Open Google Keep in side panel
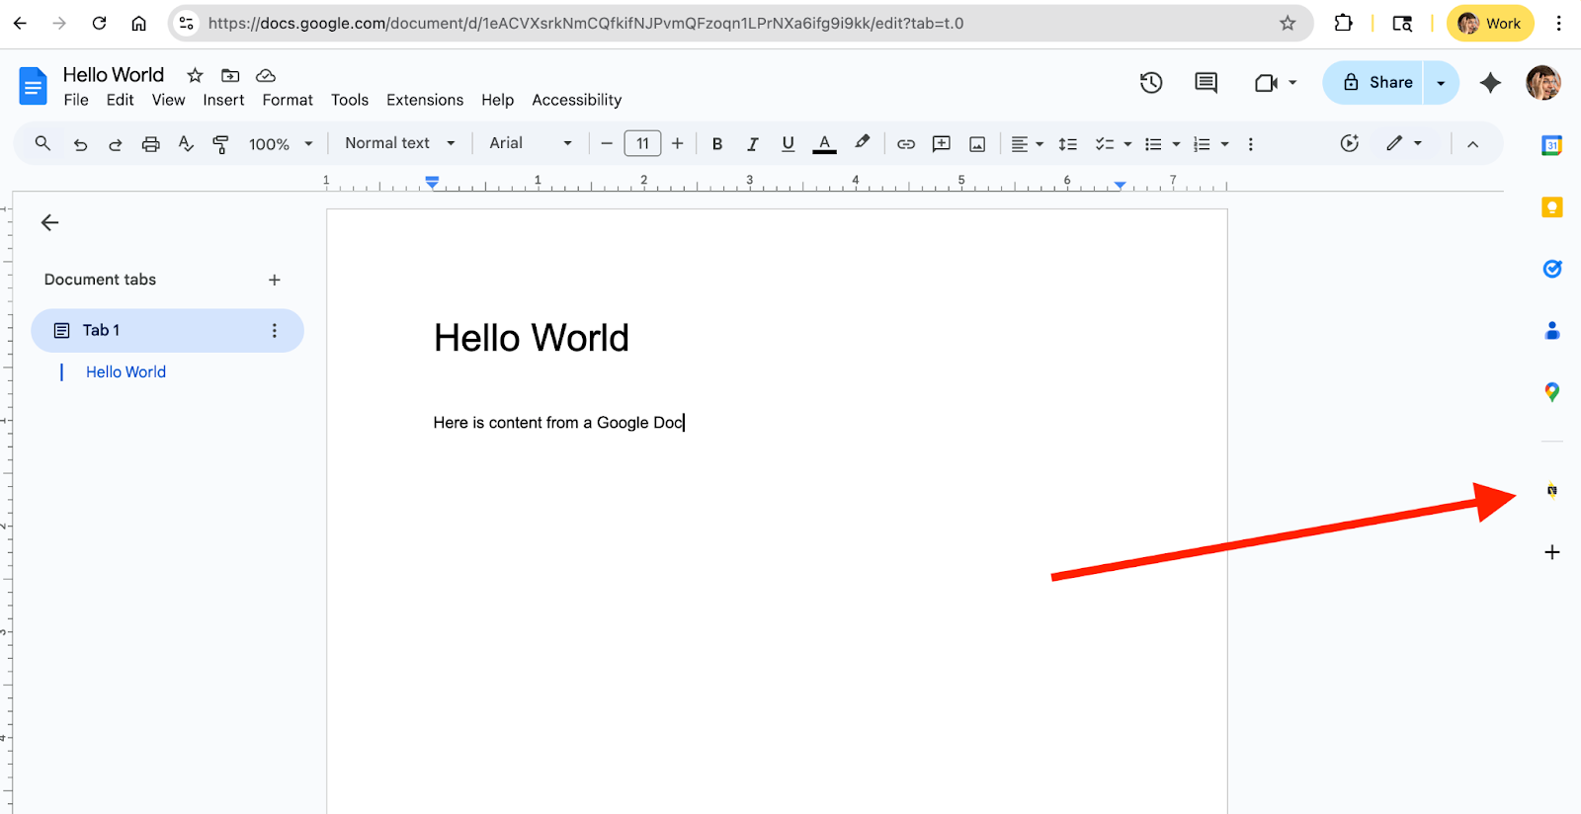This screenshot has width=1581, height=814. pyautogui.click(x=1551, y=207)
